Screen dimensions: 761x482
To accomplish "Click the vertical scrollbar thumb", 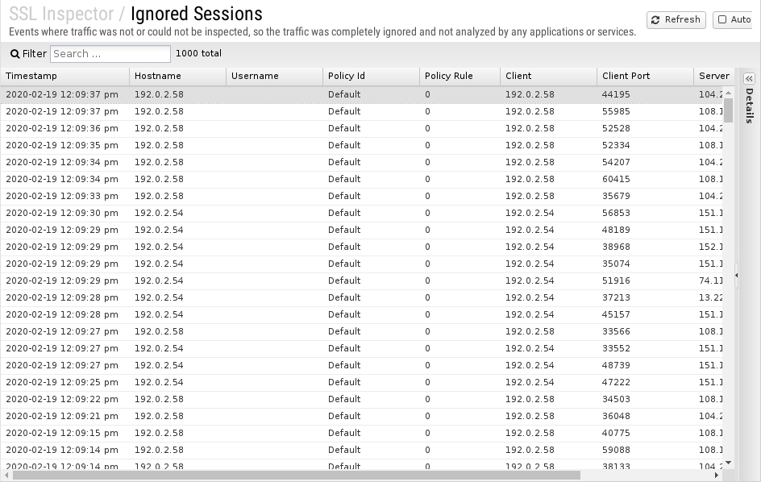I will tap(728, 110).
